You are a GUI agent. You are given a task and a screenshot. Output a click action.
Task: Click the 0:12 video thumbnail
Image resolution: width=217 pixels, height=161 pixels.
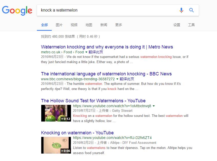[56, 113]
